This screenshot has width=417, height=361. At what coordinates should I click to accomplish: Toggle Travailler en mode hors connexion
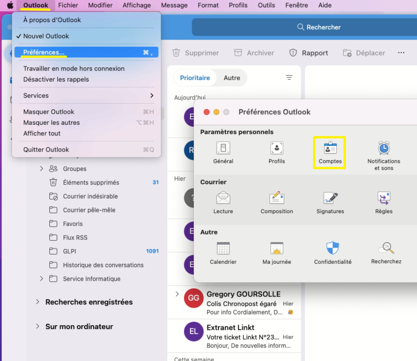tap(86, 68)
